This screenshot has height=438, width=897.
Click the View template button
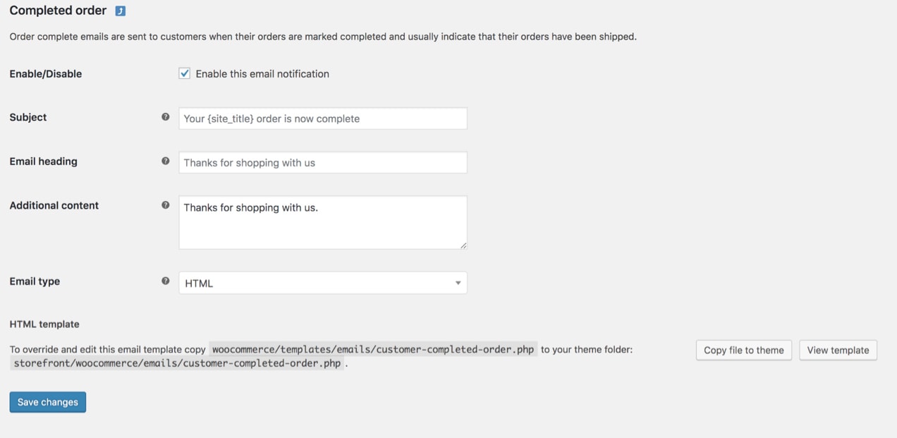coord(838,350)
